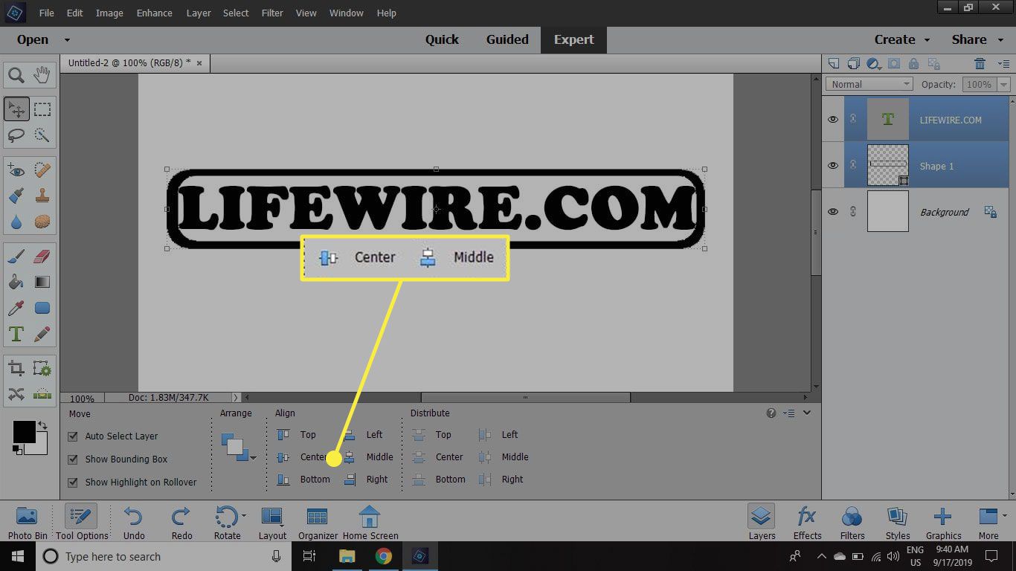Image resolution: width=1016 pixels, height=571 pixels.
Task: Select the Red Eye Removal tool
Action: (x=16, y=171)
